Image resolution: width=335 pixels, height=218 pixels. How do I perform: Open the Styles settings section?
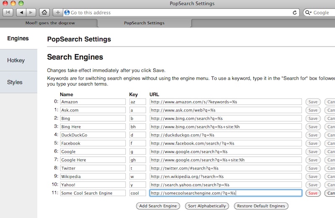pos(18,82)
